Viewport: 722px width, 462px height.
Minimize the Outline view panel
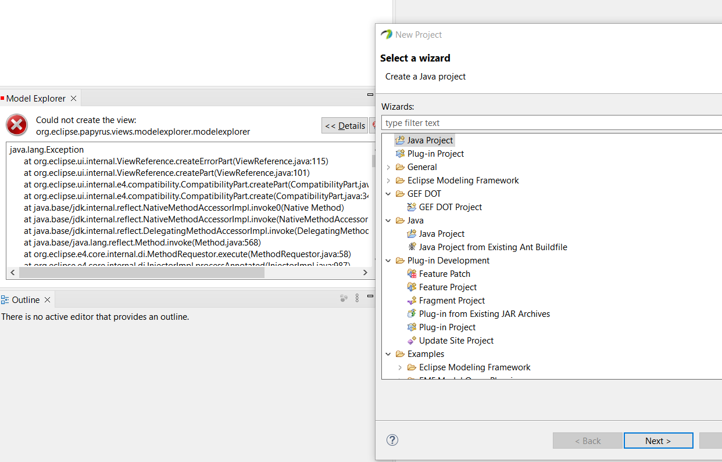click(x=370, y=297)
